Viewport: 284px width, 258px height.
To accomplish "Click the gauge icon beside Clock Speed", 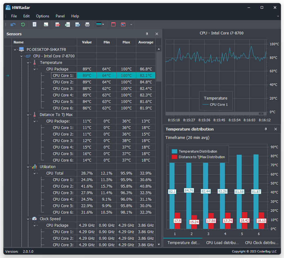I will 35,219.
